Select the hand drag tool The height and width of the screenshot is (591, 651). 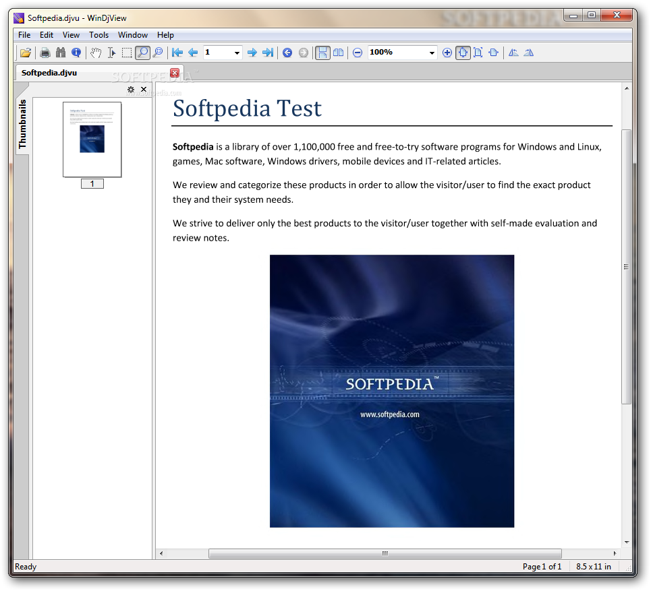[x=96, y=53]
